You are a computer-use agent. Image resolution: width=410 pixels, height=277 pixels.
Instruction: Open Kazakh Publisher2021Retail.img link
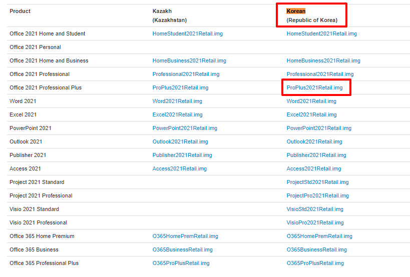pyautogui.click(x=182, y=155)
